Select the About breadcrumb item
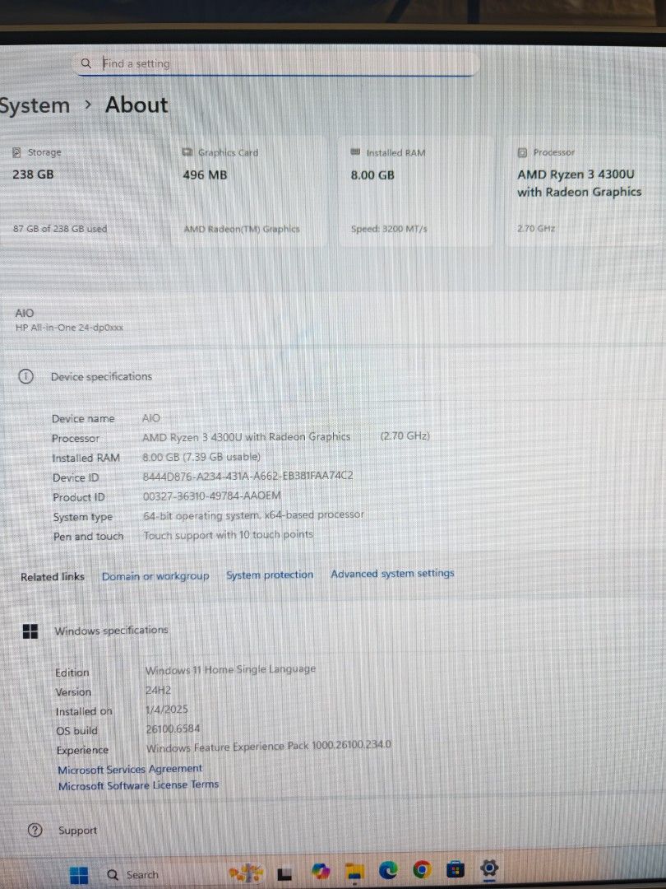Screen dimensions: 666x889 point(136,105)
